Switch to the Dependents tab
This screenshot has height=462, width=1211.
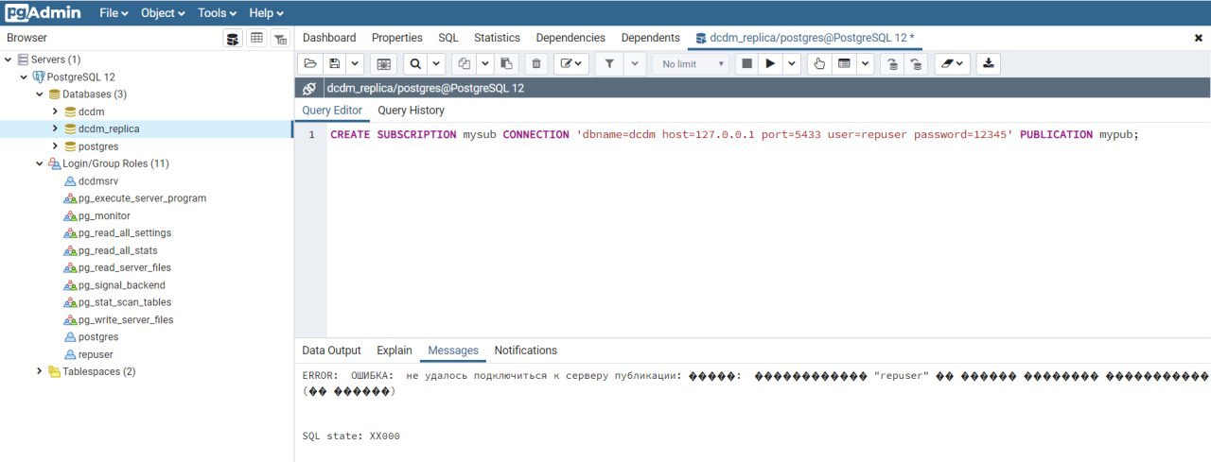coord(650,38)
